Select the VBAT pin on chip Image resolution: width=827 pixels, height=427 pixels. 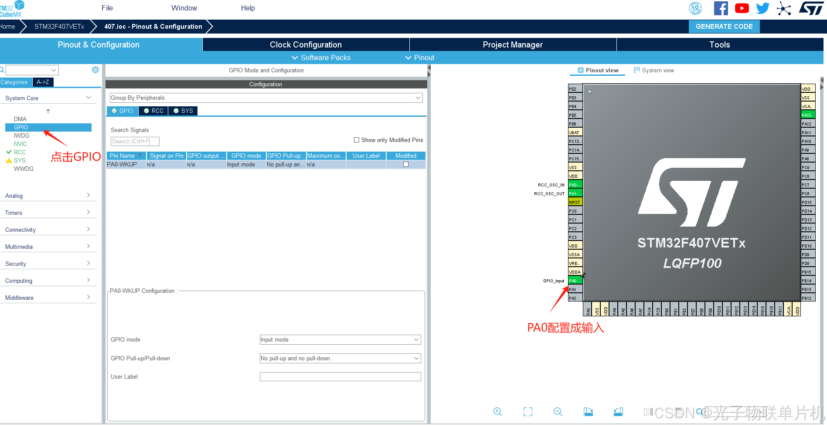point(575,132)
